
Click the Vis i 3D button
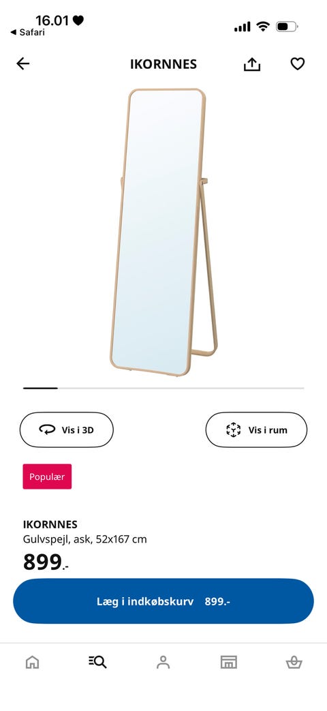(67, 429)
